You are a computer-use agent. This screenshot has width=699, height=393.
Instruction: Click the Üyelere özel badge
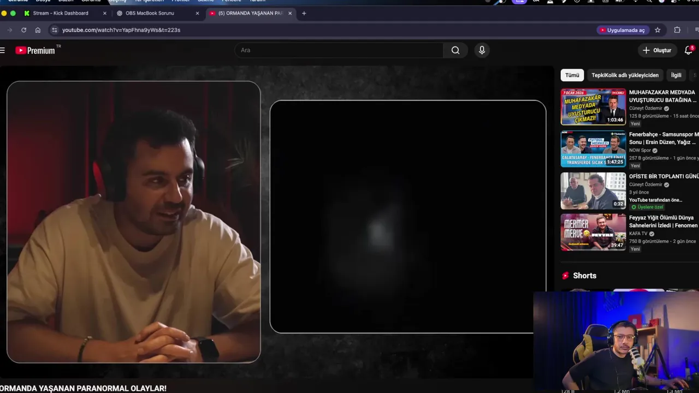pyautogui.click(x=648, y=207)
